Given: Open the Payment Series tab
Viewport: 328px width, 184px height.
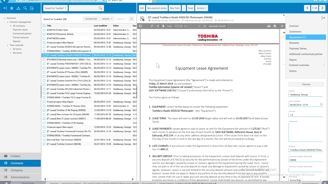Looking at the screenshot, I should pyautogui.click(x=306, y=49).
